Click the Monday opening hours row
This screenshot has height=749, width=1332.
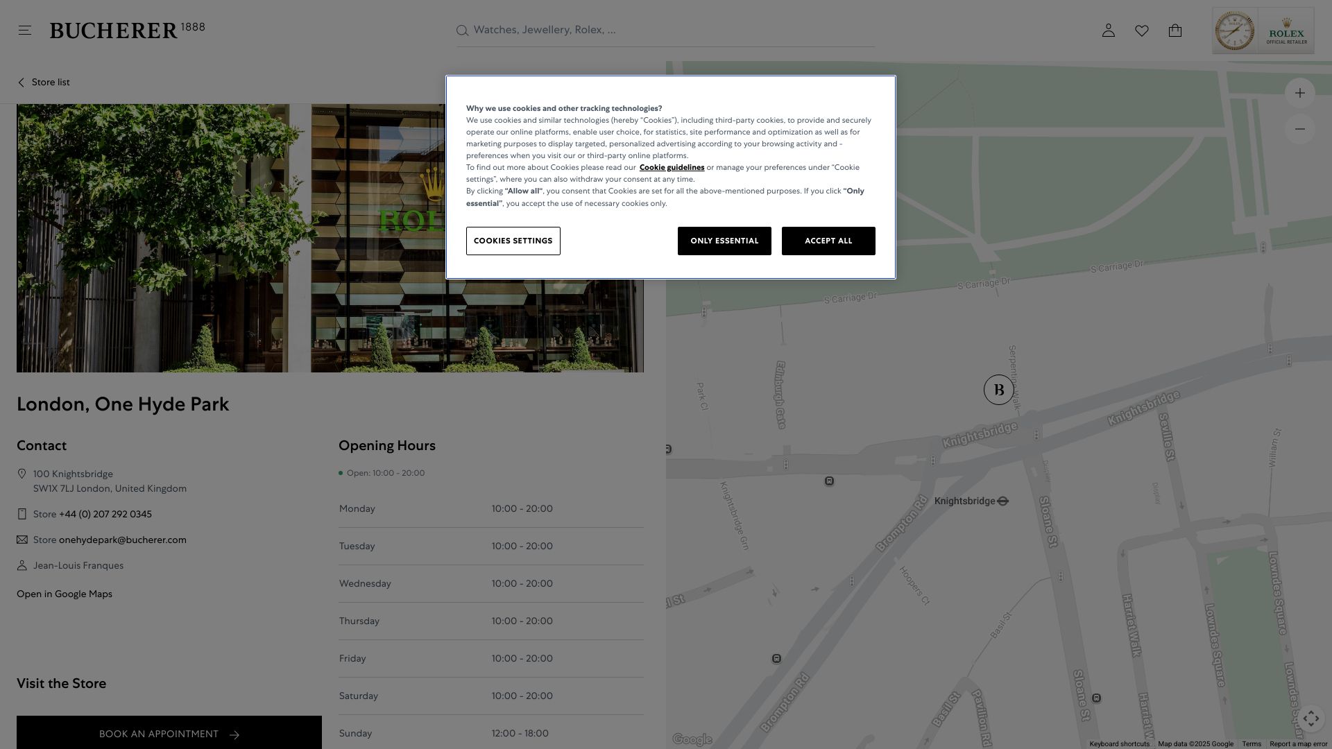pos(491,509)
